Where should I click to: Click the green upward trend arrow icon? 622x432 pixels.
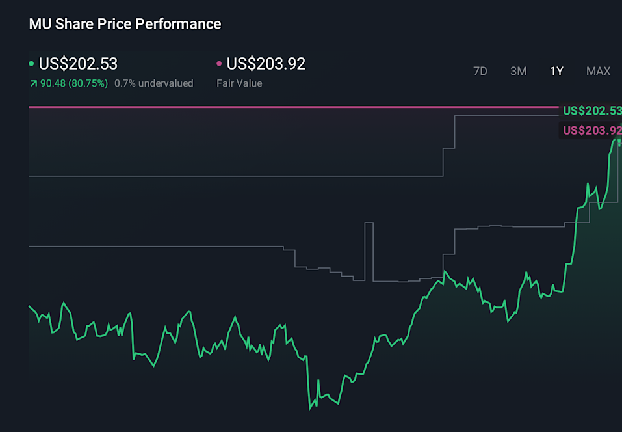33,83
